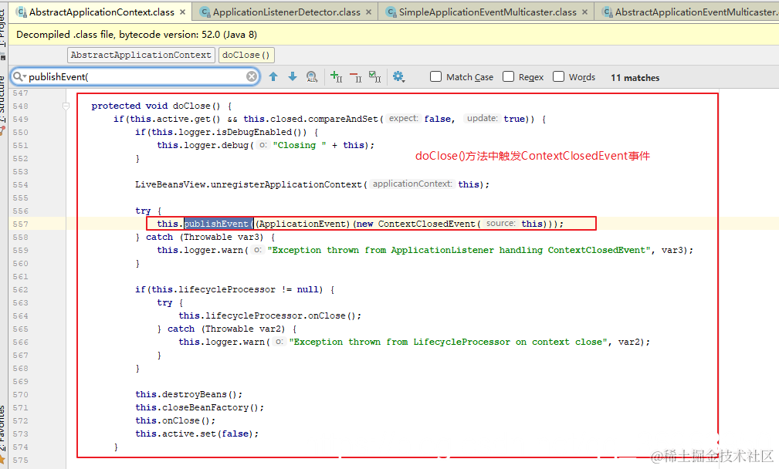Open the Project tool window

(x=3, y=27)
